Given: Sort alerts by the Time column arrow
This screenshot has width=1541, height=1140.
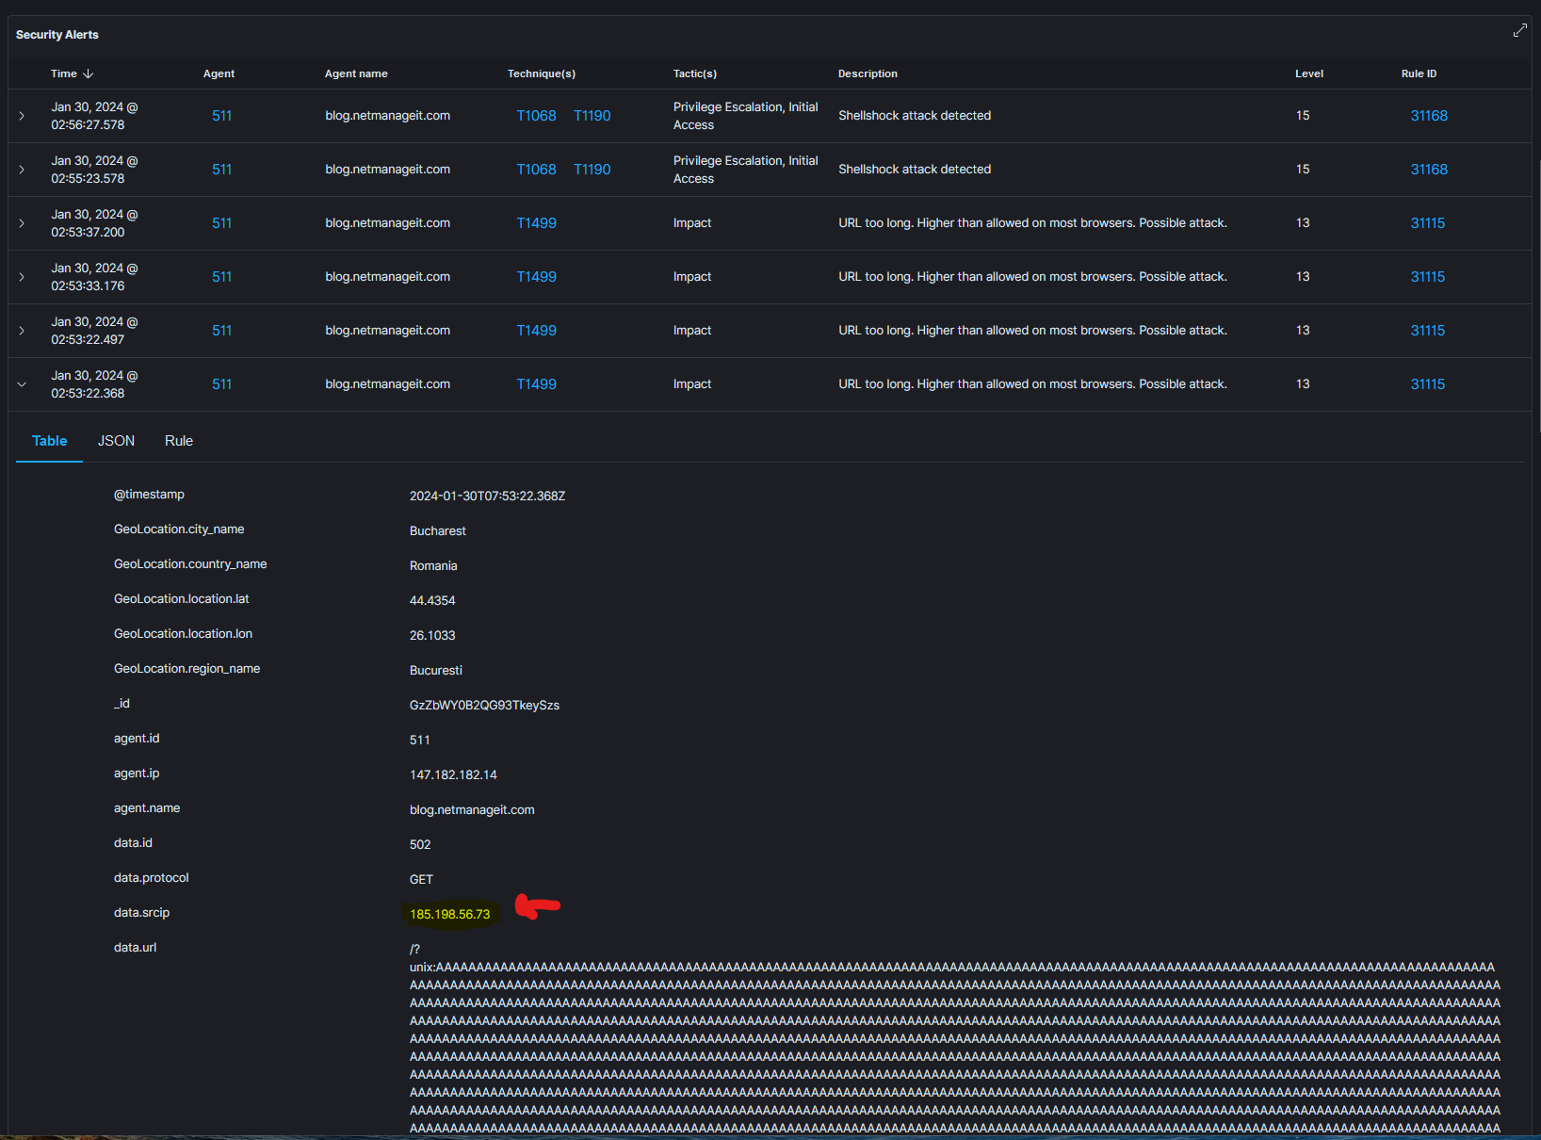Looking at the screenshot, I should pyautogui.click(x=88, y=73).
